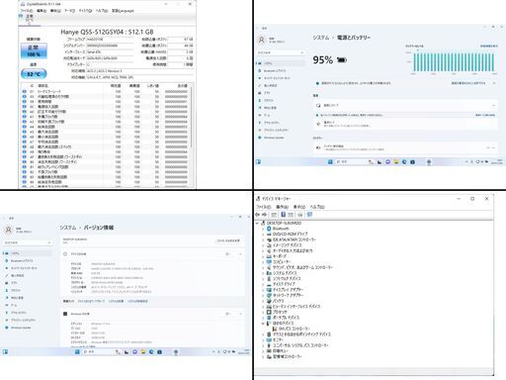Toggle バッテリー節約機能 switch
The width and height of the screenshot is (506, 380).
(x=488, y=147)
